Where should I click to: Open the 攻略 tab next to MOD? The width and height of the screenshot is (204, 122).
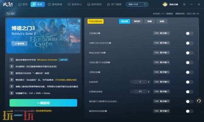coord(149,21)
